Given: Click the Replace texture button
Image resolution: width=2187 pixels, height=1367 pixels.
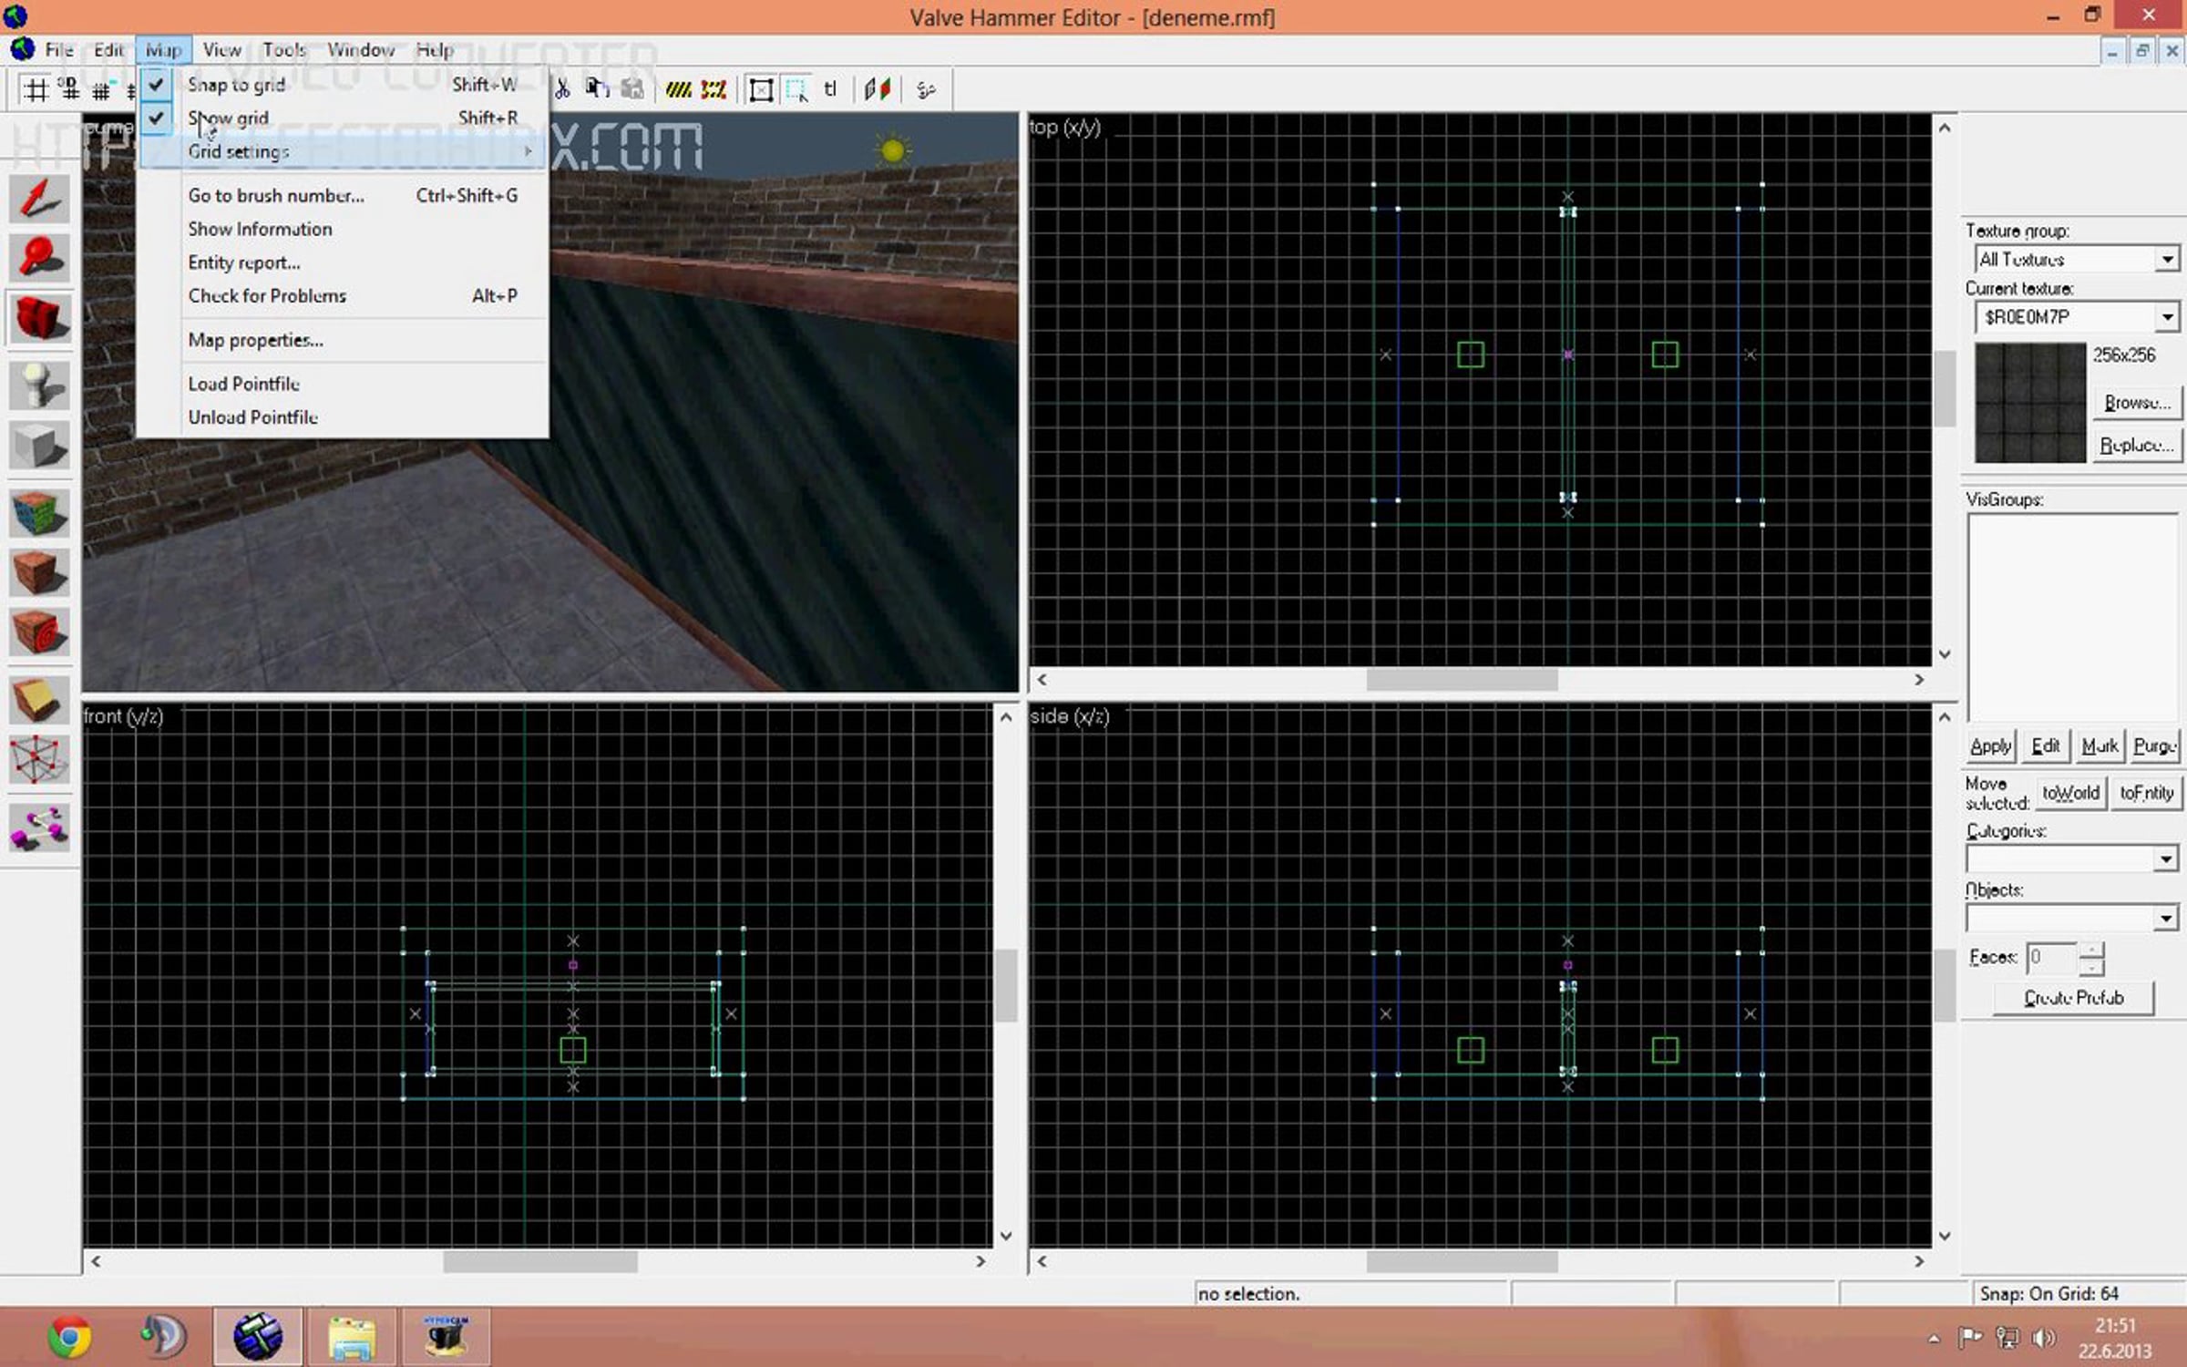Looking at the screenshot, I should coord(2137,446).
